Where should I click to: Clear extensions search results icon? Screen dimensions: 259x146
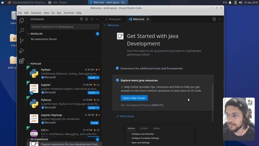tap(92, 19)
